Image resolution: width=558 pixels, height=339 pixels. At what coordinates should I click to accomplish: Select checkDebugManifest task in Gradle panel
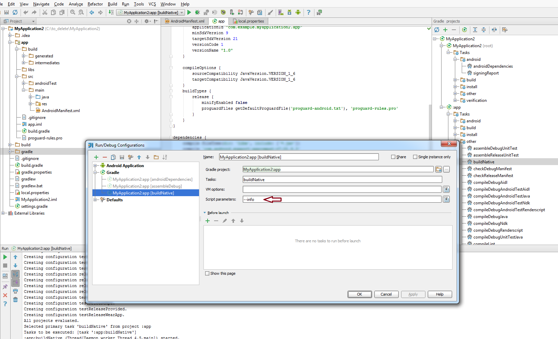493,169
